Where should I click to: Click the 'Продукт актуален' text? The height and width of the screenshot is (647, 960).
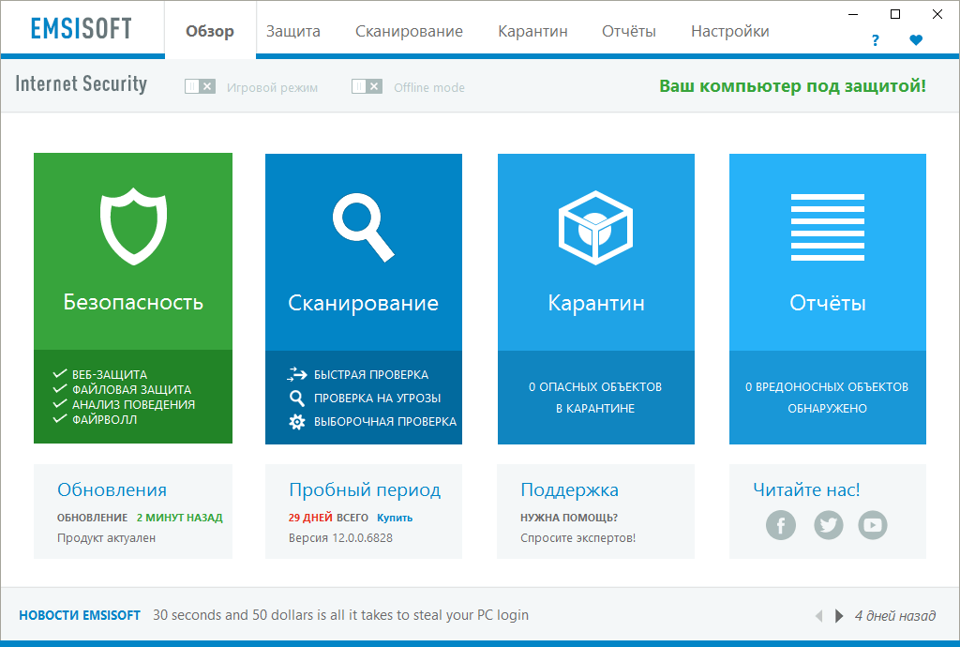pos(107,538)
